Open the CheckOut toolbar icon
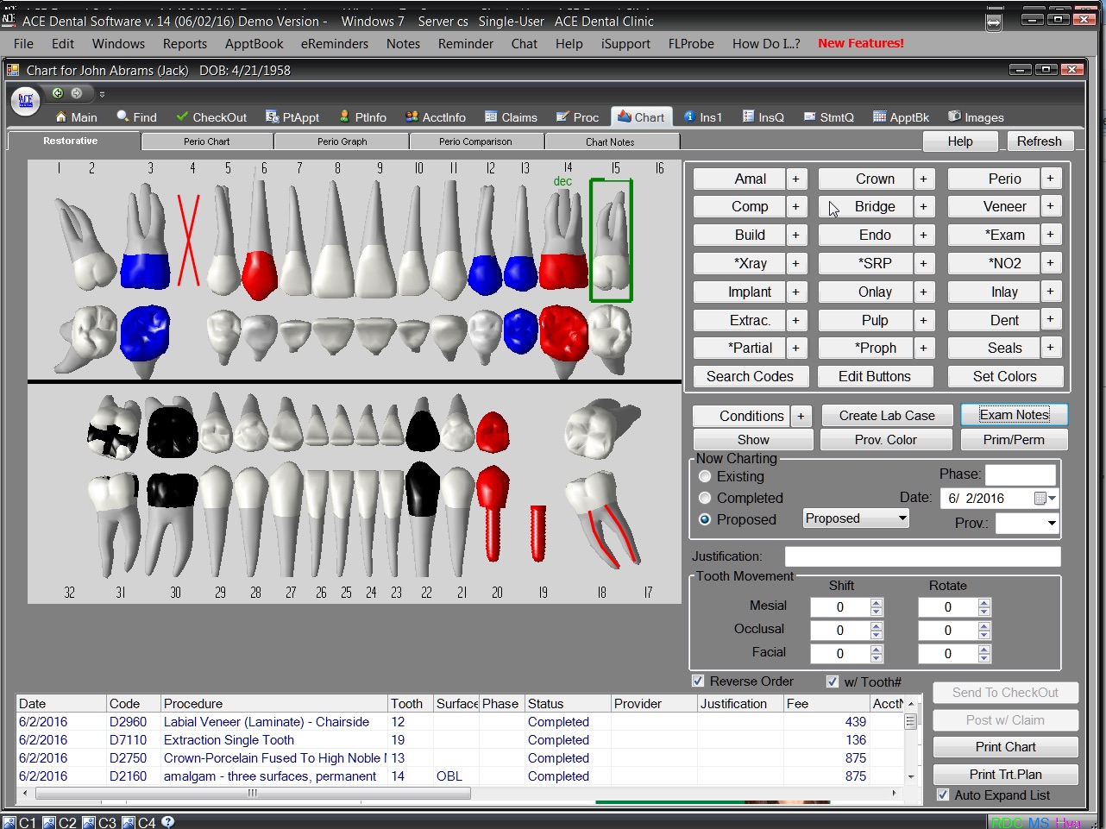The height and width of the screenshot is (829, 1106). [182, 117]
